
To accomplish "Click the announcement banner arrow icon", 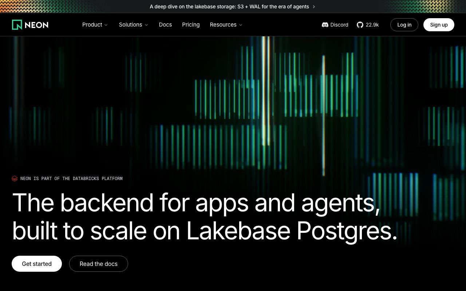I will point(314,7).
